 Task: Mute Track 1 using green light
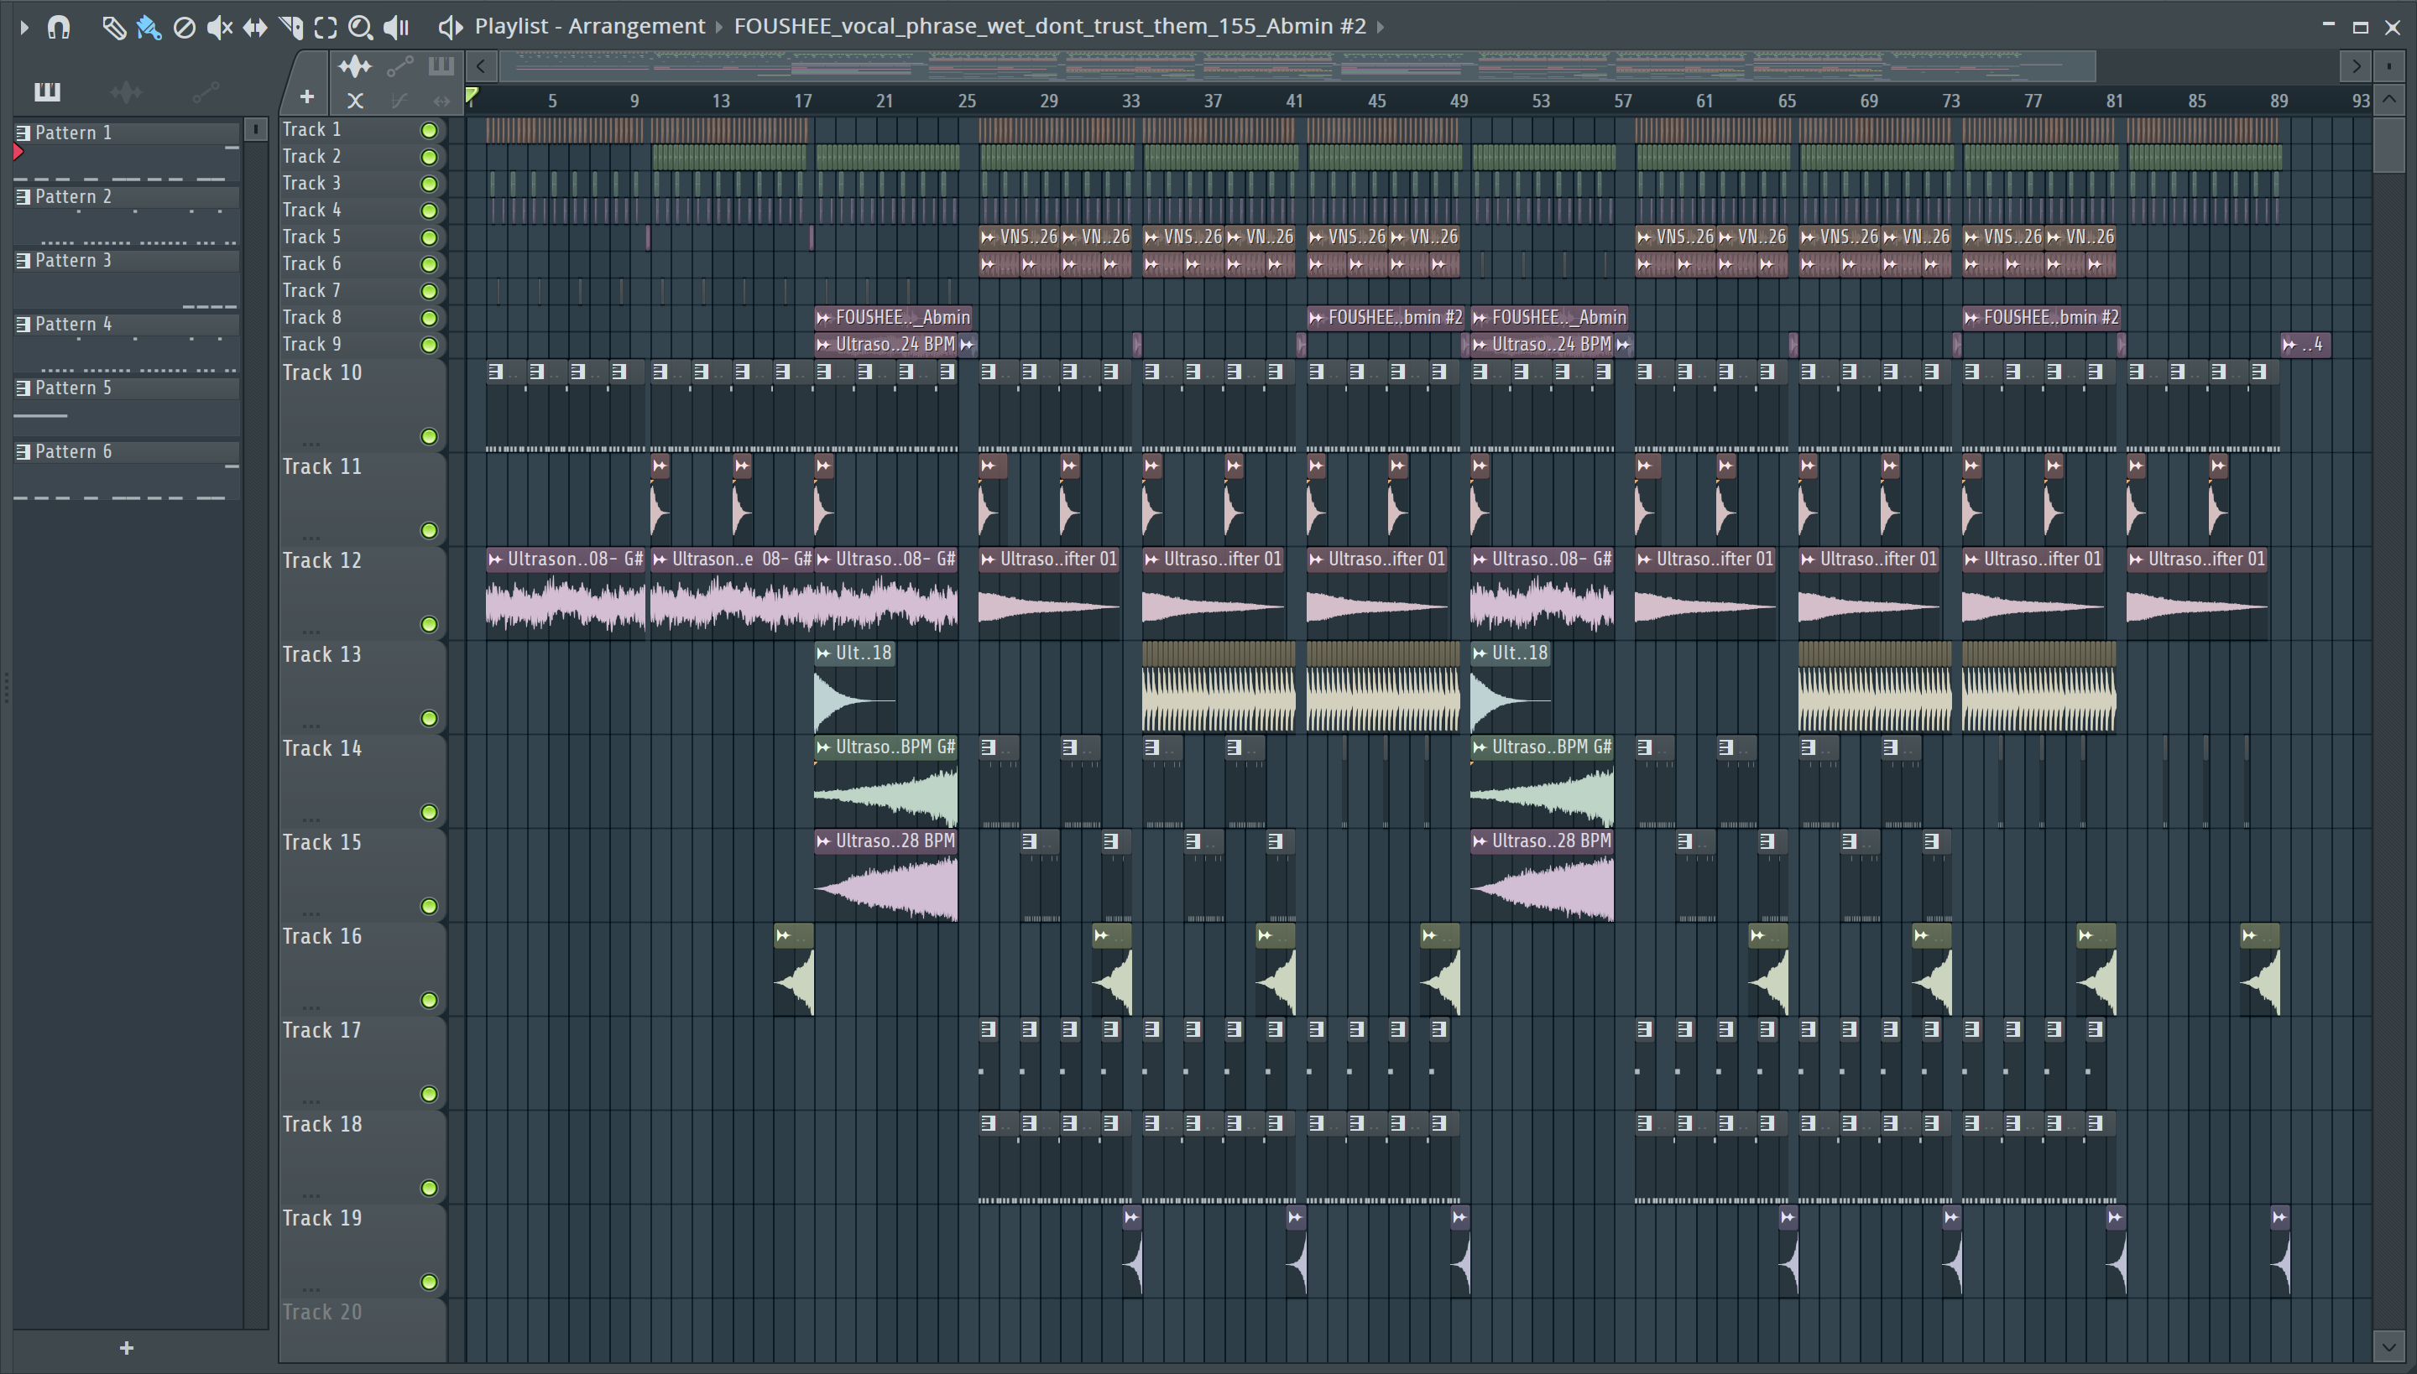[429, 130]
